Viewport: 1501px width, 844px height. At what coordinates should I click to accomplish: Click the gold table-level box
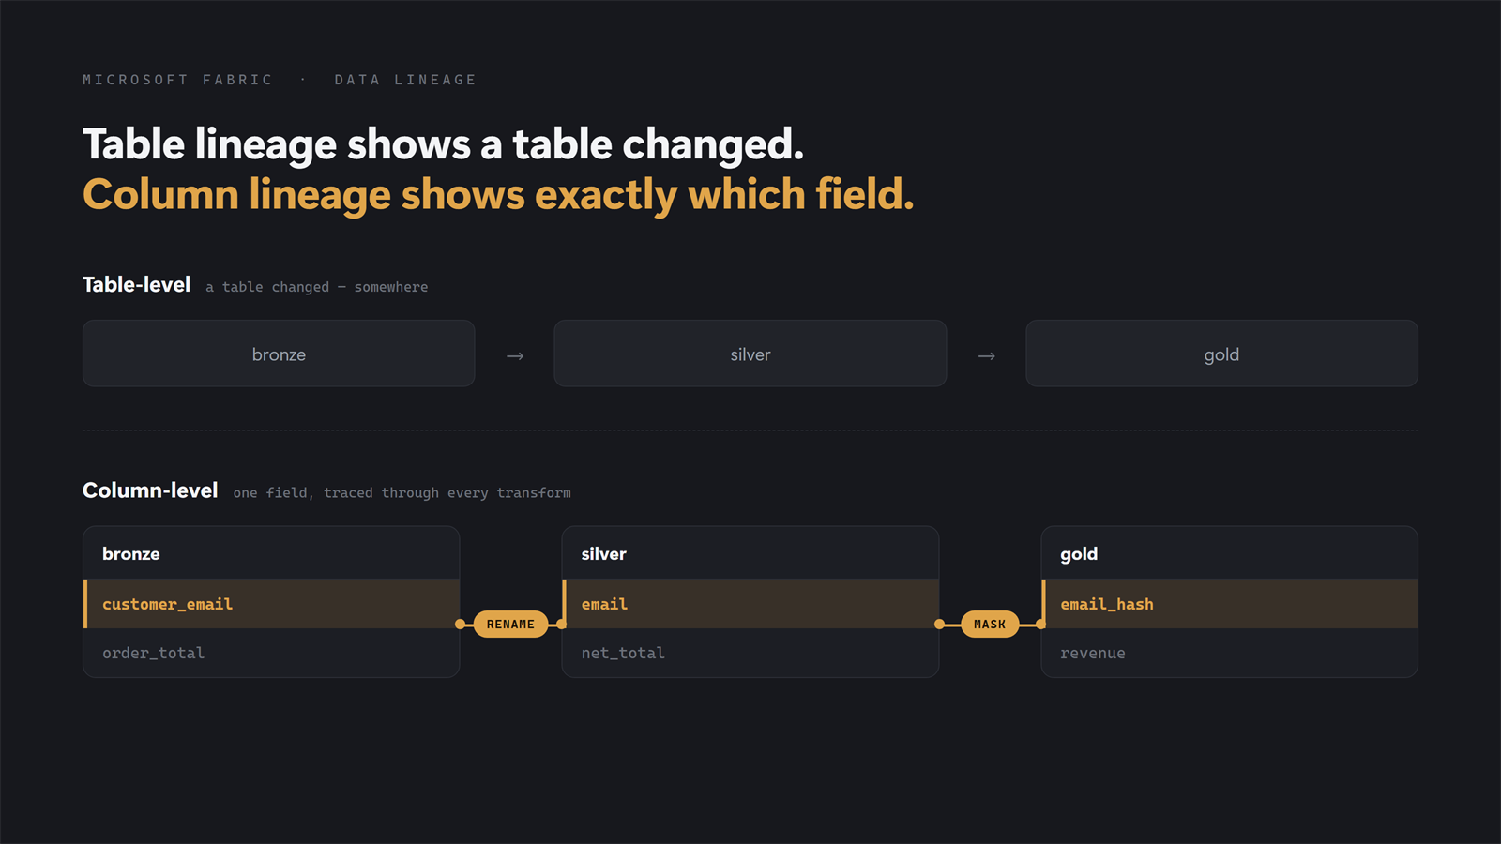[x=1221, y=354]
